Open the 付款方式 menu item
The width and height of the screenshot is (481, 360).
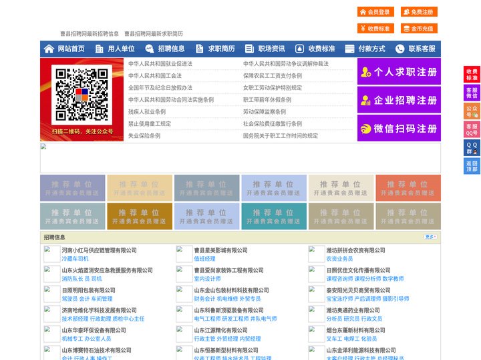[372, 49]
